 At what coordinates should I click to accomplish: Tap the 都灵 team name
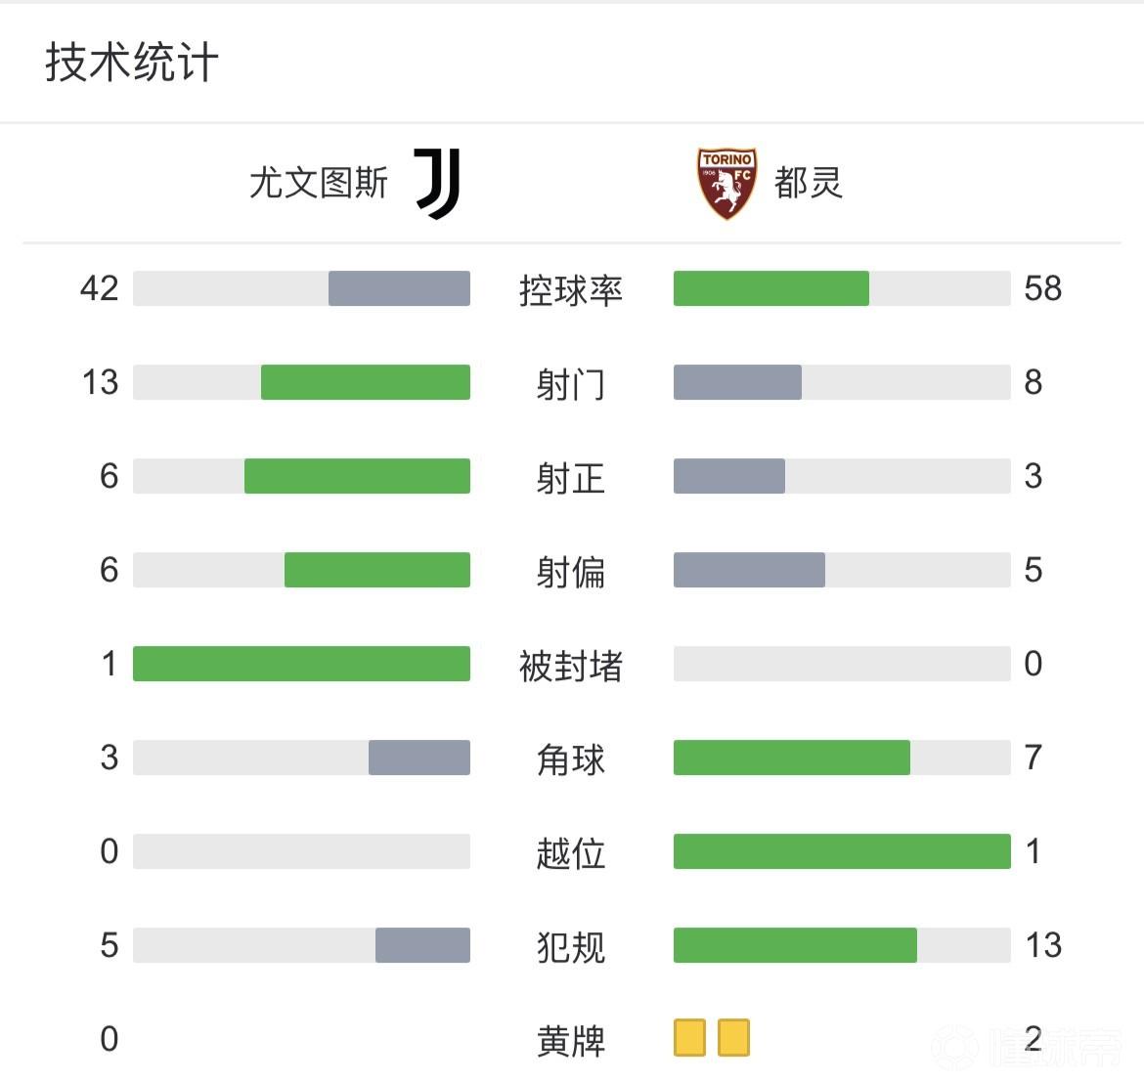click(808, 183)
